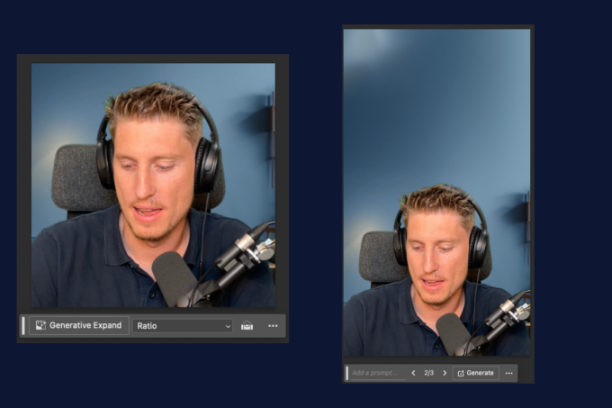
Task: Click the square cropped photo
Action: click(153, 185)
